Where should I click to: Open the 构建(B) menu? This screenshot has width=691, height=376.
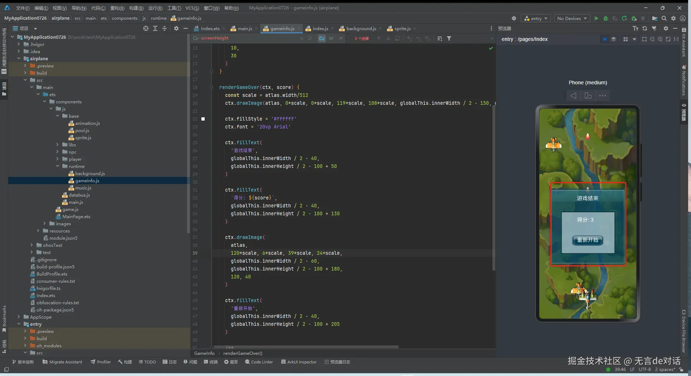tap(136, 8)
